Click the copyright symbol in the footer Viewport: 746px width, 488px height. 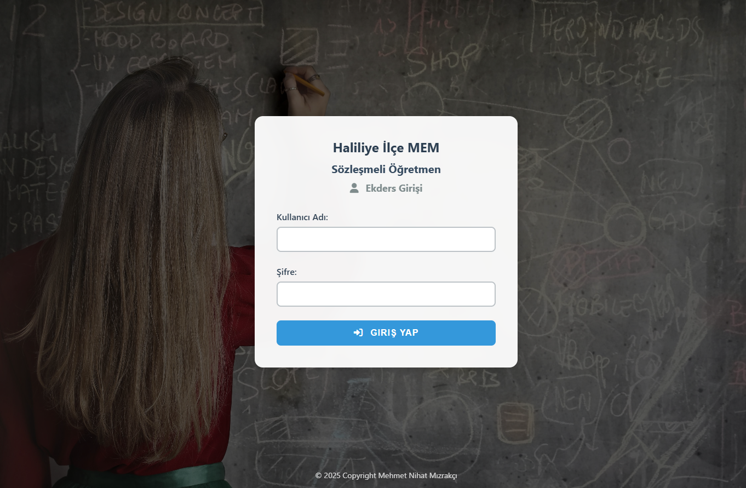point(318,475)
